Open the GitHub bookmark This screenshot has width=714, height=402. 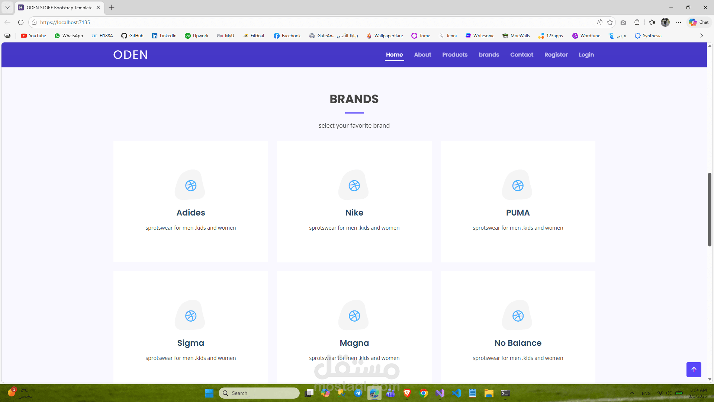pyautogui.click(x=132, y=36)
